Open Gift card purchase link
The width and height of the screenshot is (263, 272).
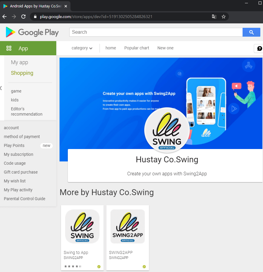[21, 172]
